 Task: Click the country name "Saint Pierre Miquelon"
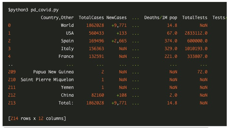pos(47,80)
